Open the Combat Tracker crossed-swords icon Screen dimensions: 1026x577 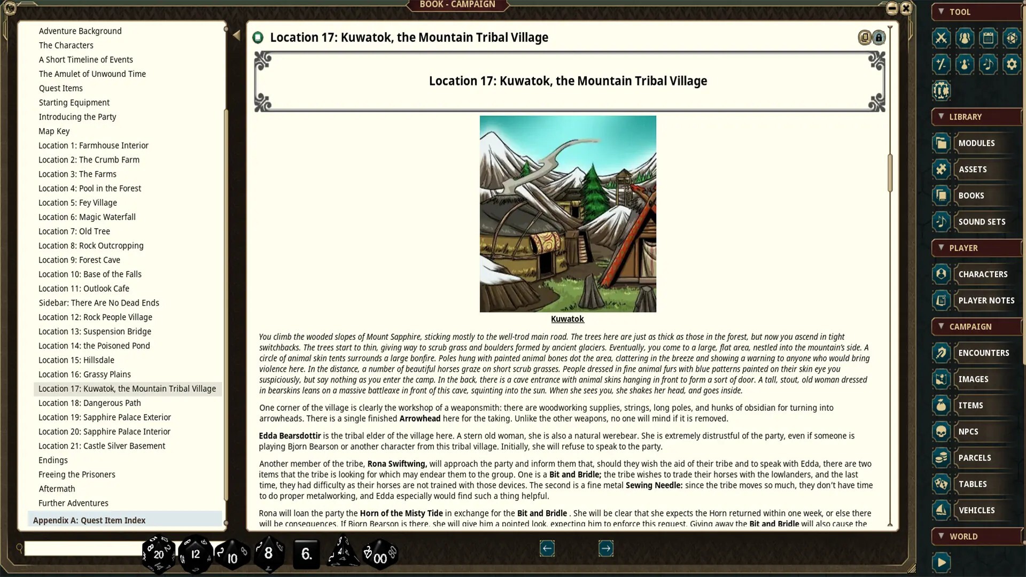941,38
